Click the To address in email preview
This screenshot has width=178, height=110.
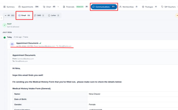[x=21, y=61]
